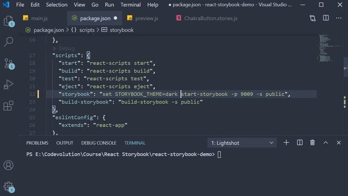Create a new terminal with plus icon

tap(287, 143)
